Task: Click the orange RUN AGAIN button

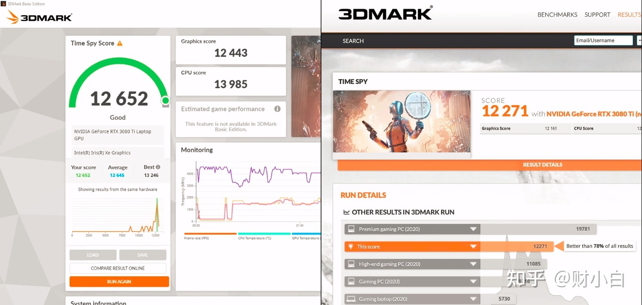Action: pyautogui.click(x=119, y=282)
